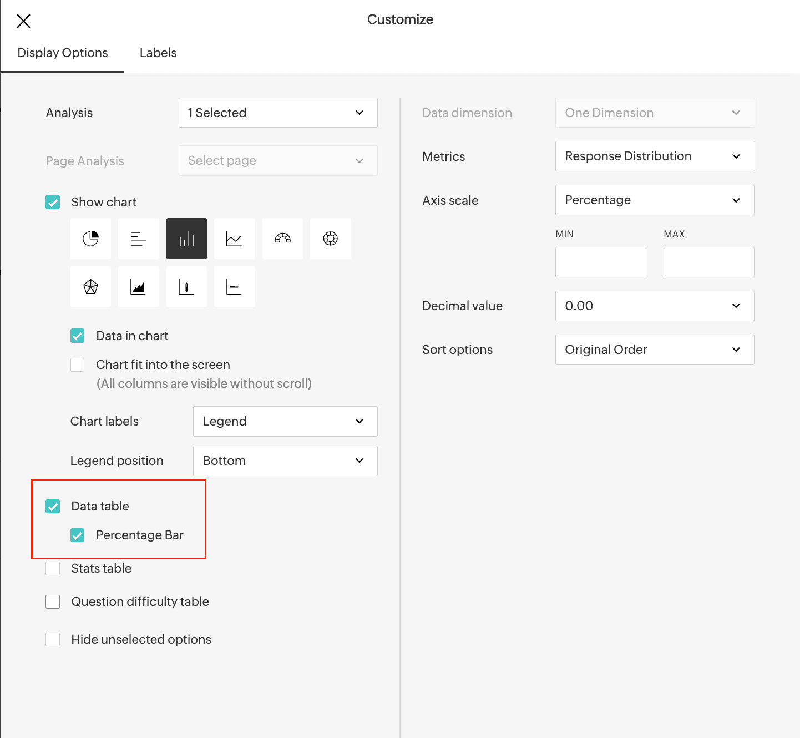This screenshot has height=738, width=800.
Task: Enable Chart fit into the screen
Action: coord(78,365)
